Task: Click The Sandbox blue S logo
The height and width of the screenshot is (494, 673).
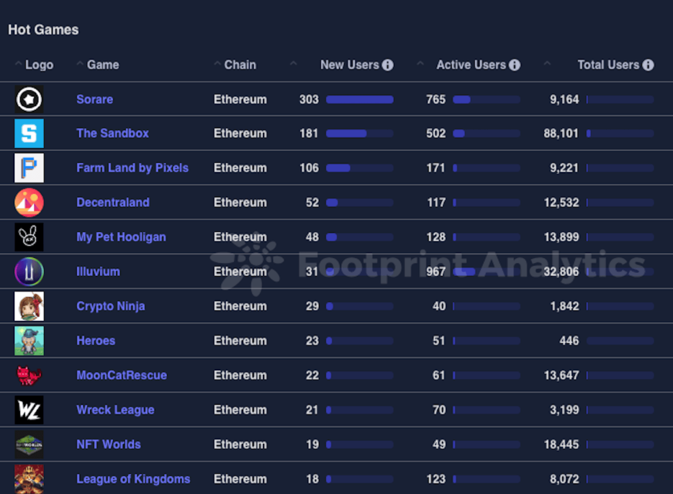Action: (x=29, y=133)
